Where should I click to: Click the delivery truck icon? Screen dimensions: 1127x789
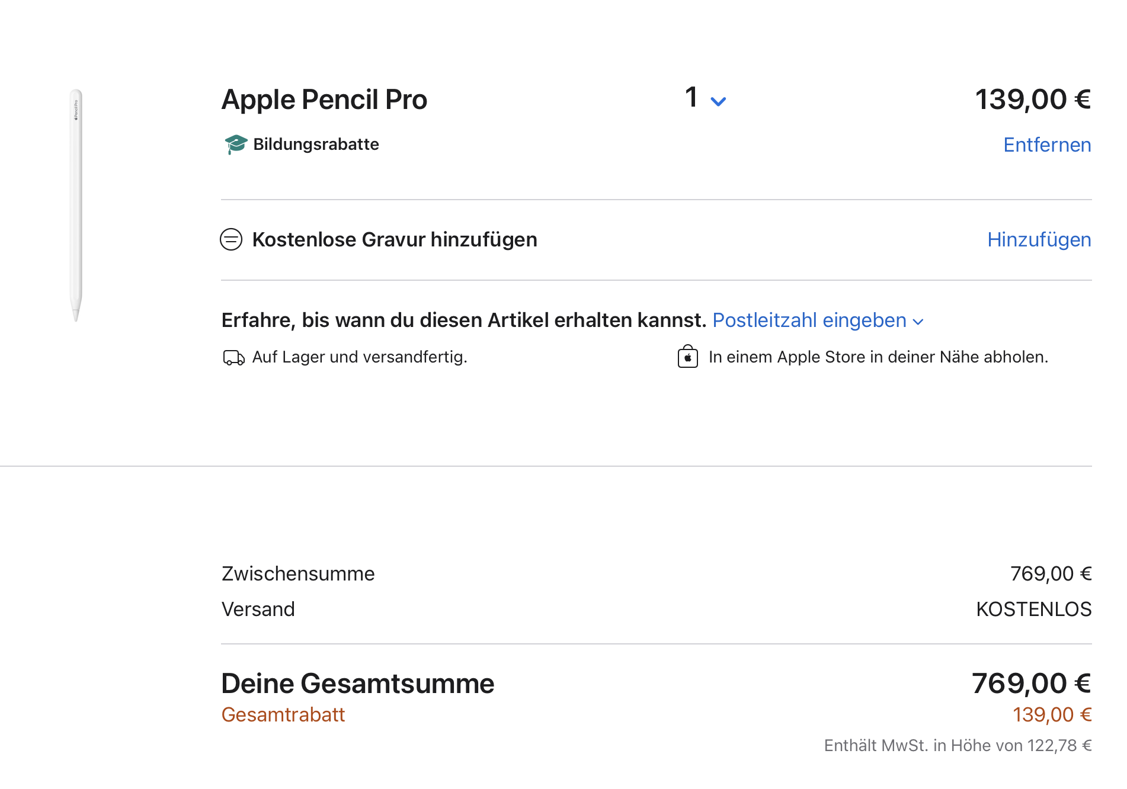coord(233,358)
